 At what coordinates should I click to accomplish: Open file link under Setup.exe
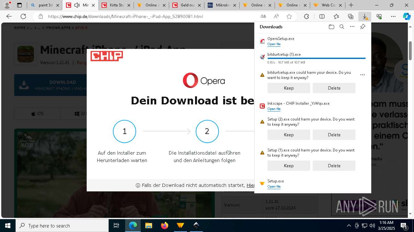coord(274,187)
